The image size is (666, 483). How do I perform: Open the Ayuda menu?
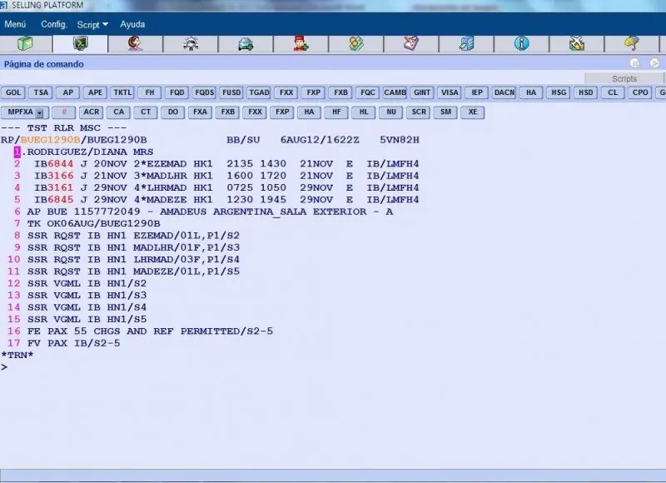click(x=132, y=24)
